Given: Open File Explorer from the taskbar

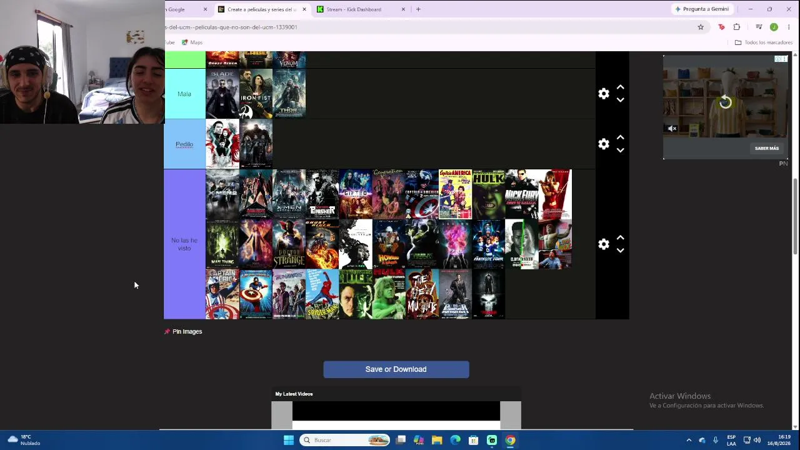Looking at the screenshot, I should coord(437,440).
